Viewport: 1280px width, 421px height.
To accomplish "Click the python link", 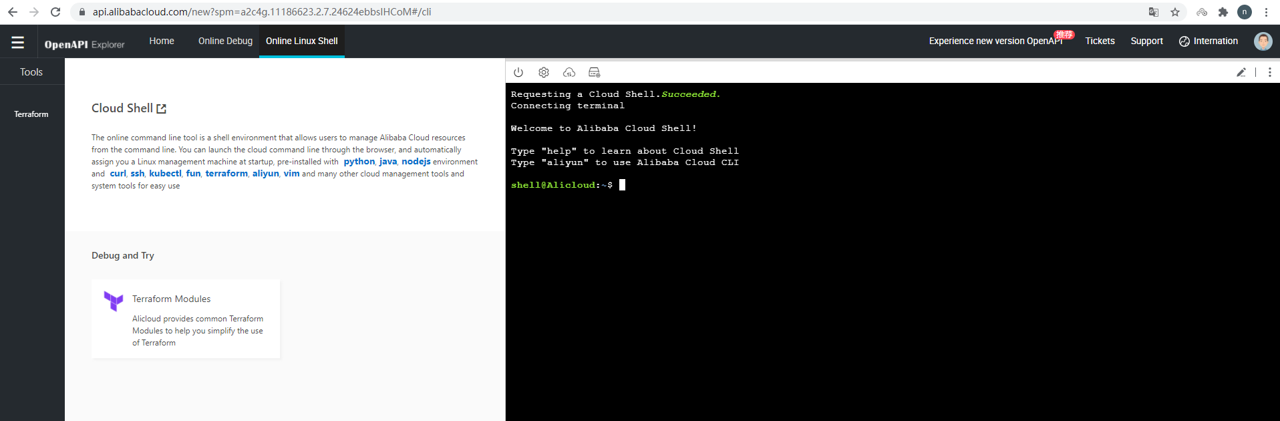I will [x=359, y=161].
